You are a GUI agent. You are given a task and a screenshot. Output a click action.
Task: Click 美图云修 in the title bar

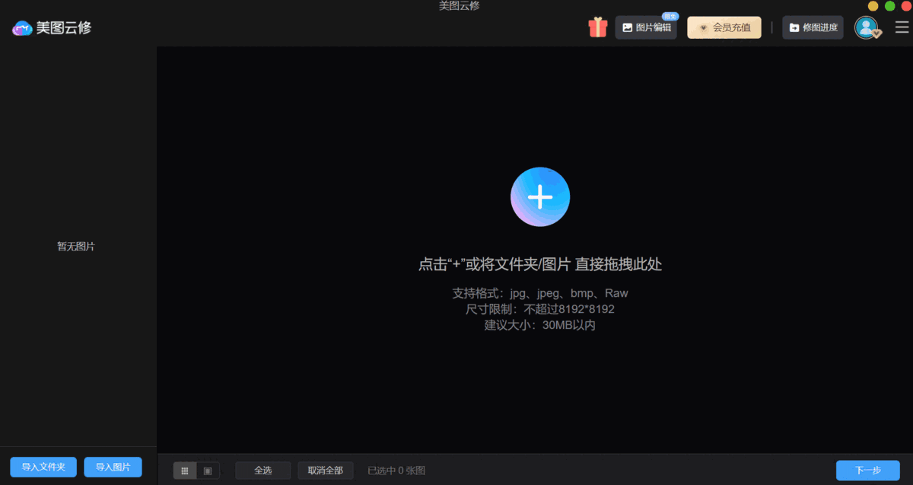coord(459,6)
